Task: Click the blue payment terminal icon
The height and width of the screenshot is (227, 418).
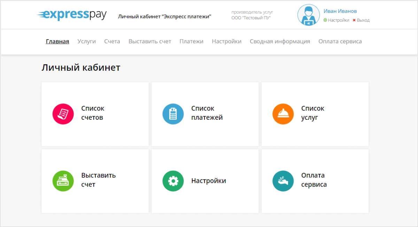Action: (x=173, y=114)
